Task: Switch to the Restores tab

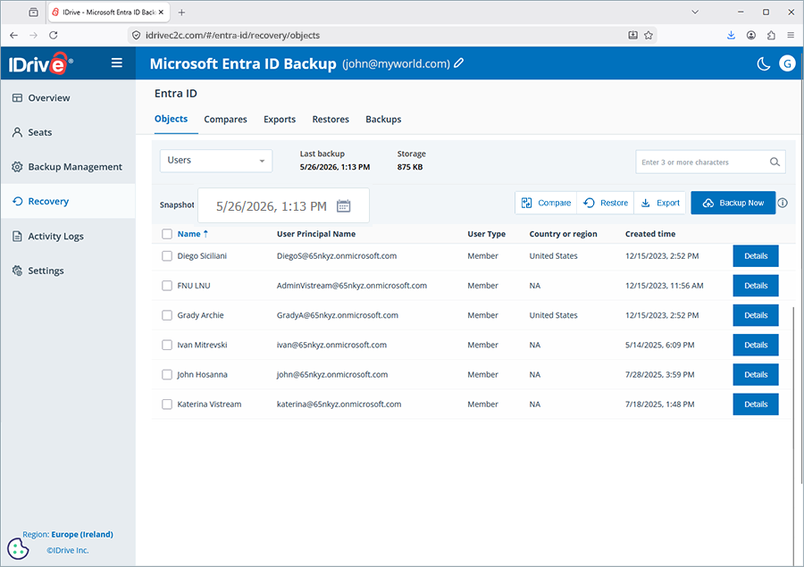Action: (331, 120)
